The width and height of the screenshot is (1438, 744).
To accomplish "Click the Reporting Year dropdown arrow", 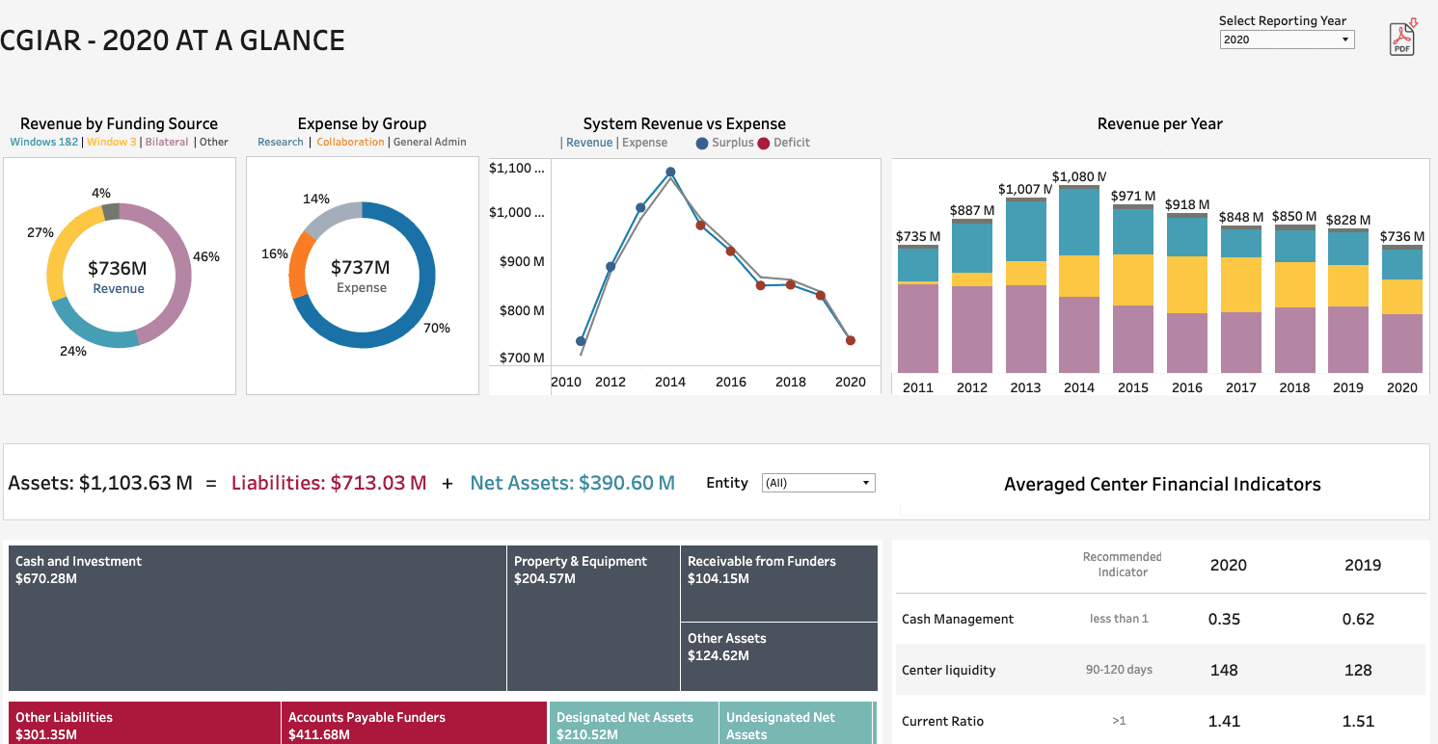I will click(1345, 40).
